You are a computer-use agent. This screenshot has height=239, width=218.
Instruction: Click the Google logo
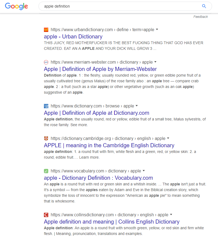(x=17, y=6)
